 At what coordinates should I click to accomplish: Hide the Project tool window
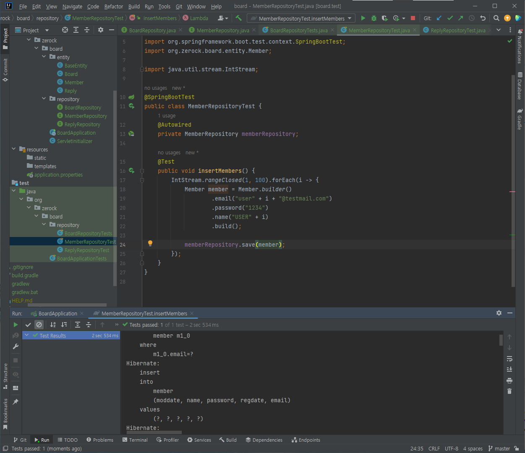coord(111,30)
